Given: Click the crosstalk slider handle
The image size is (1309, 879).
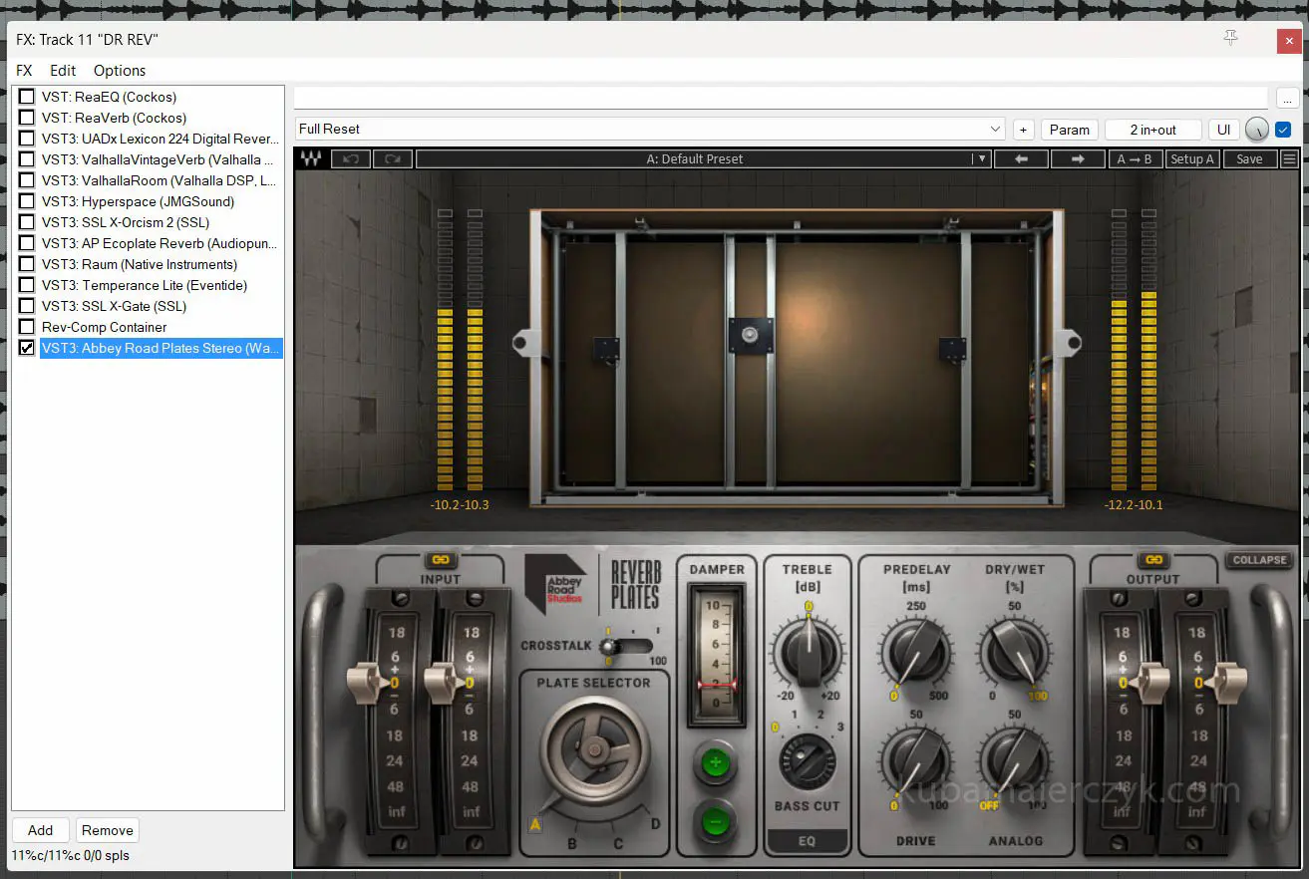Looking at the screenshot, I should pos(608,646).
